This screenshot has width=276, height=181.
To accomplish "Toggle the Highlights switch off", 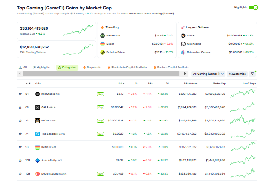I will tap(253, 8).
